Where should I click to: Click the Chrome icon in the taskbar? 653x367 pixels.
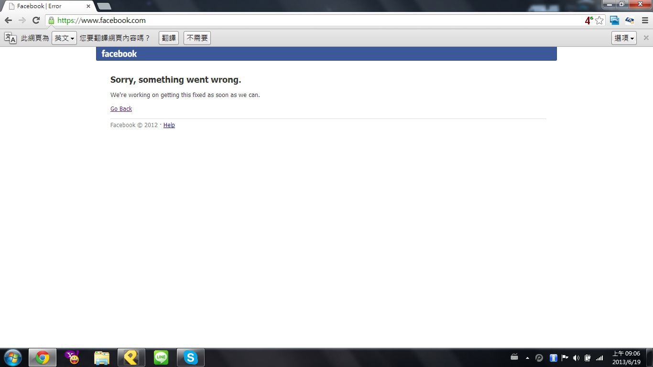click(43, 357)
